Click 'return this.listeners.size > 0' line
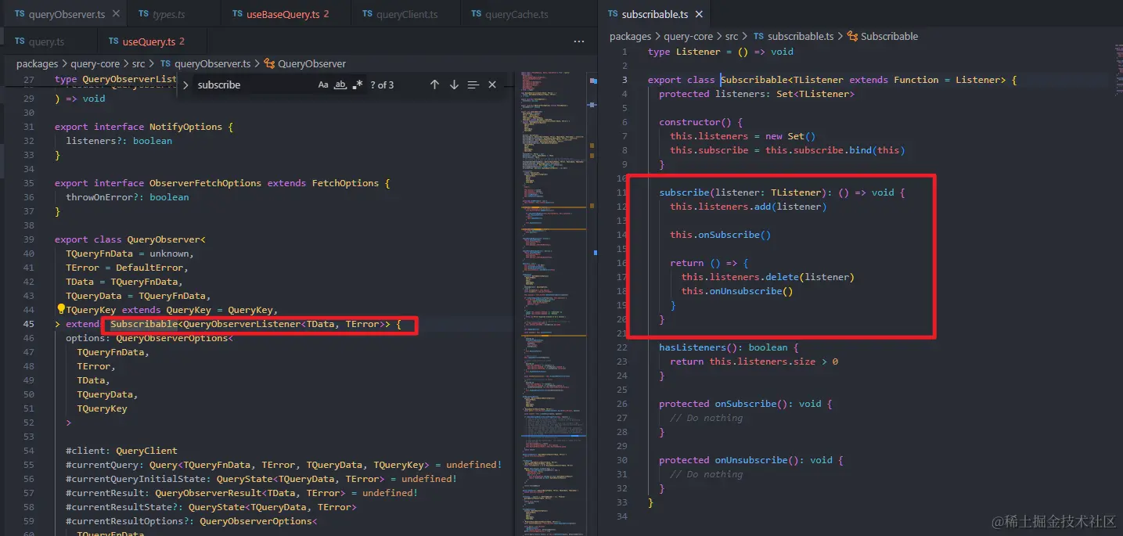The image size is (1123, 536). pyautogui.click(x=754, y=362)
